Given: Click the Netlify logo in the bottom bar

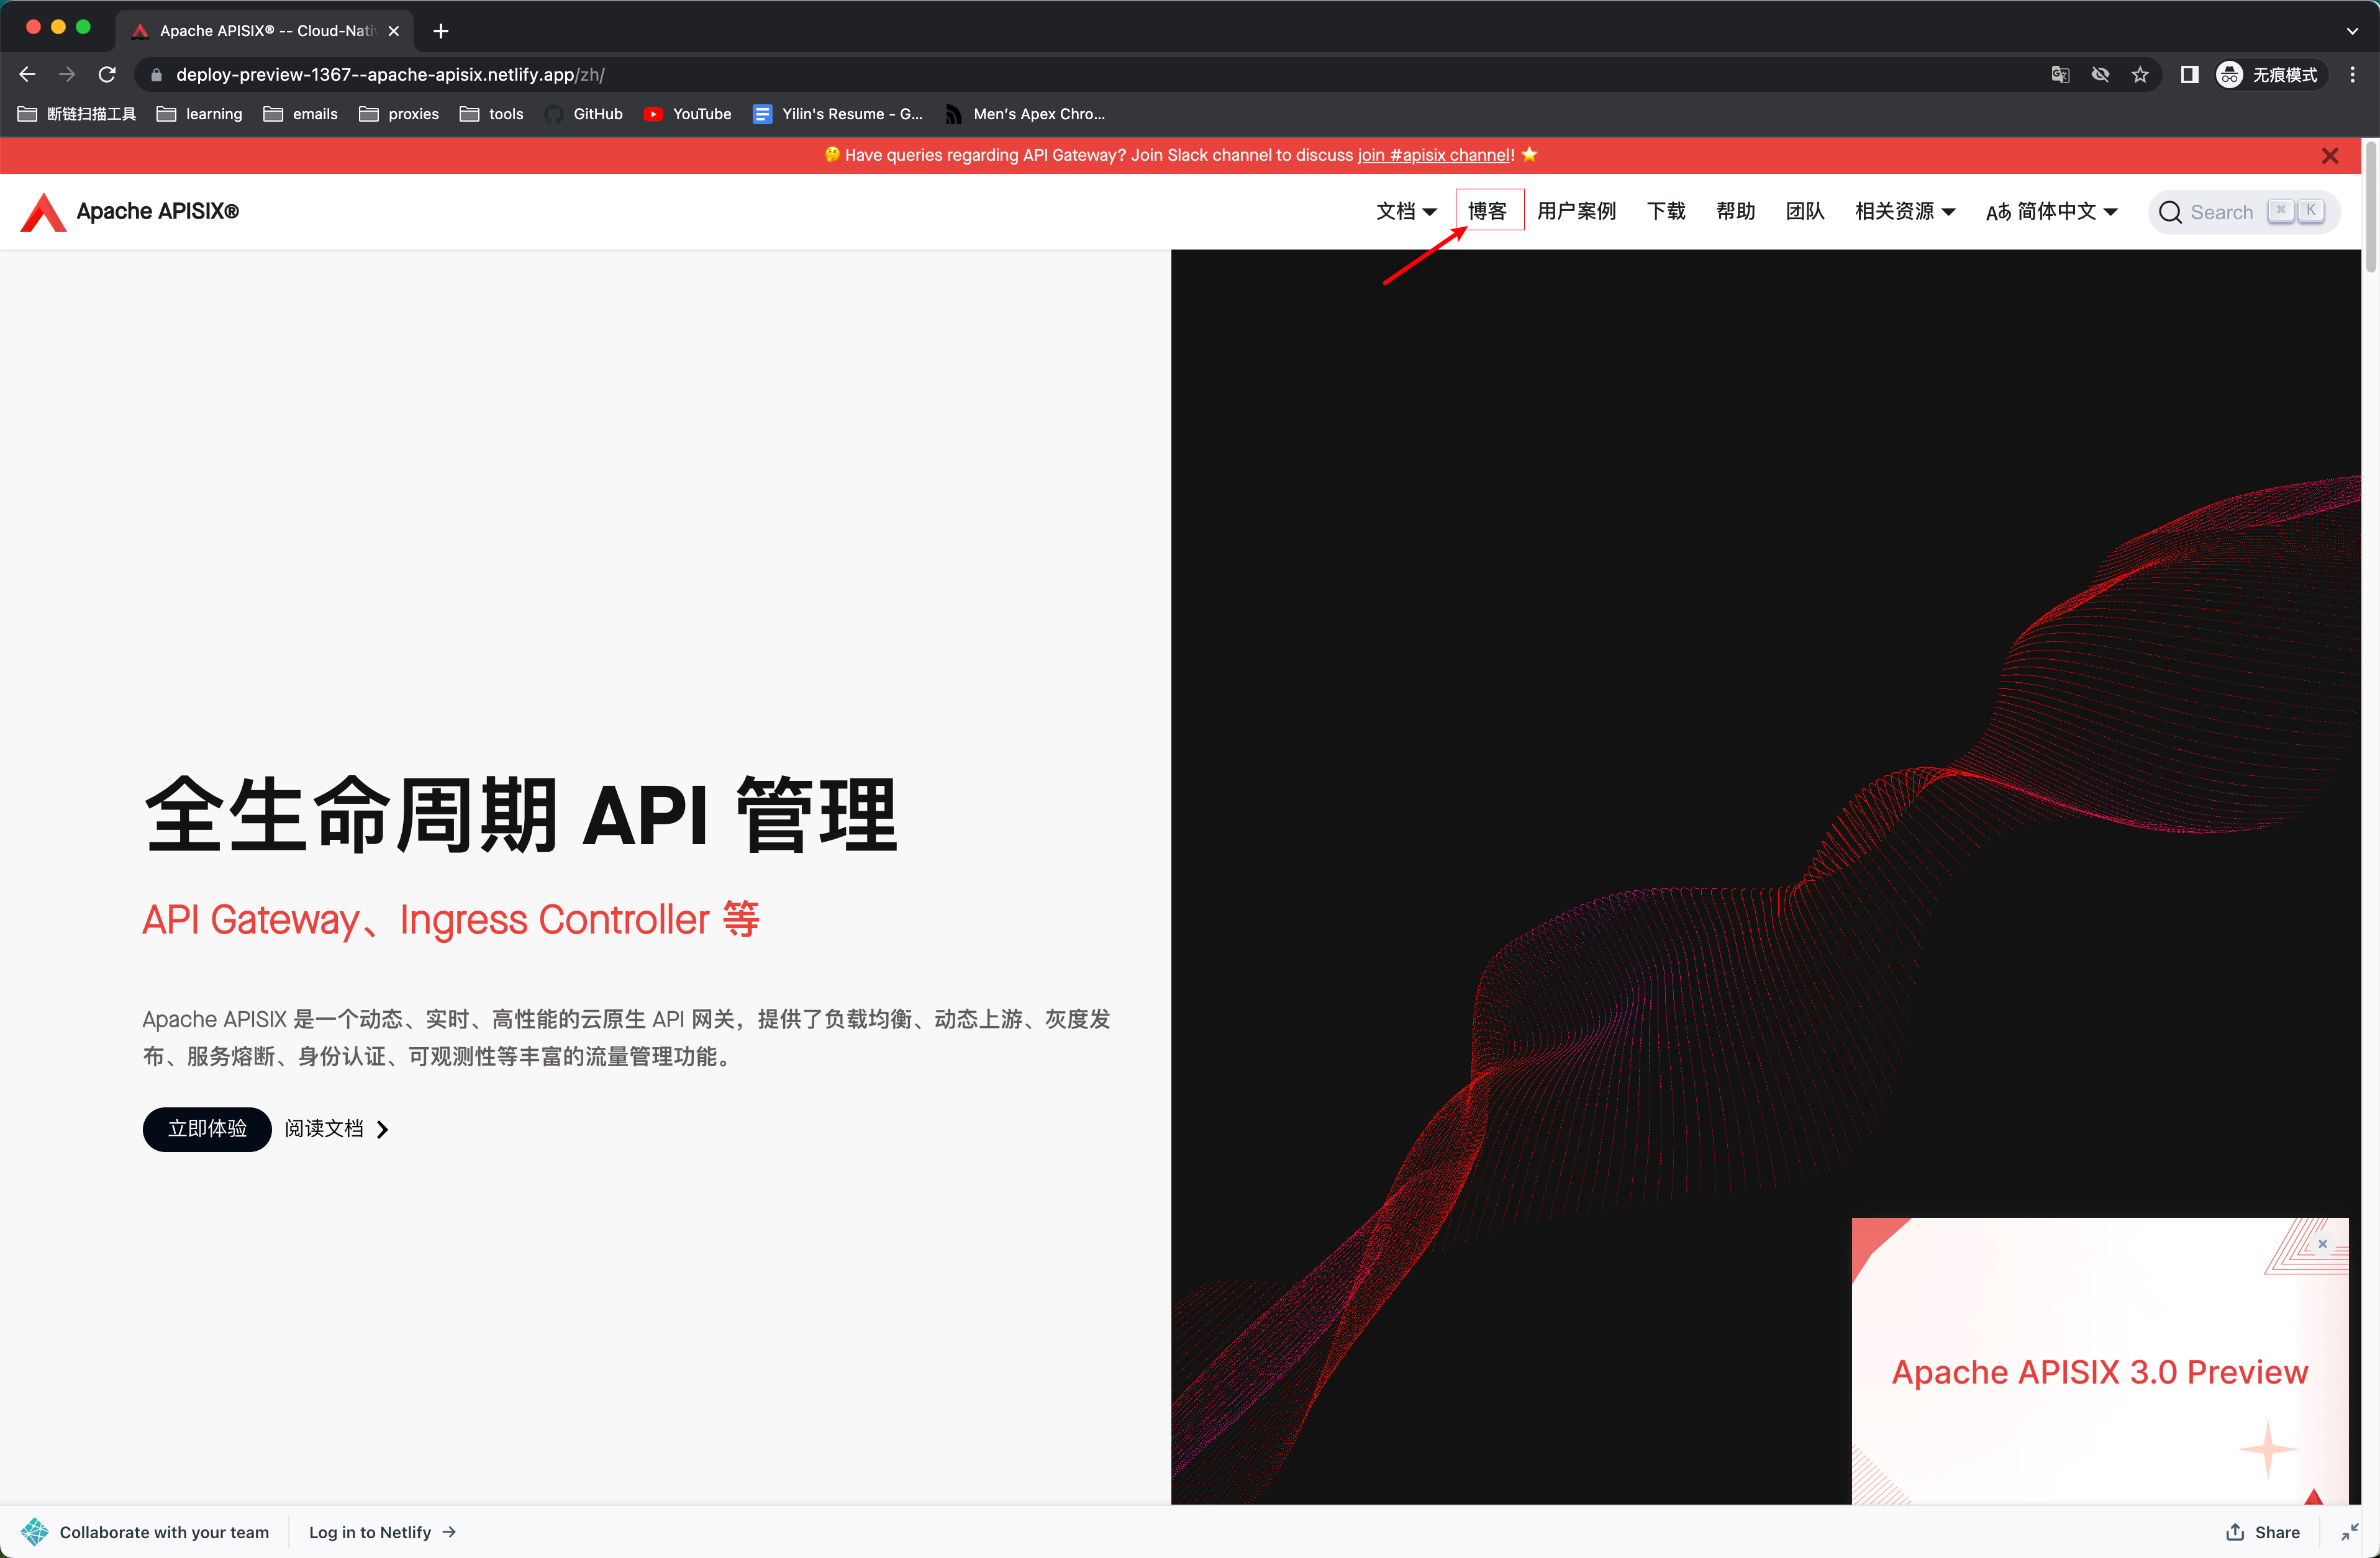Looking at the screenshot, I should click(x=34, y=1531).
